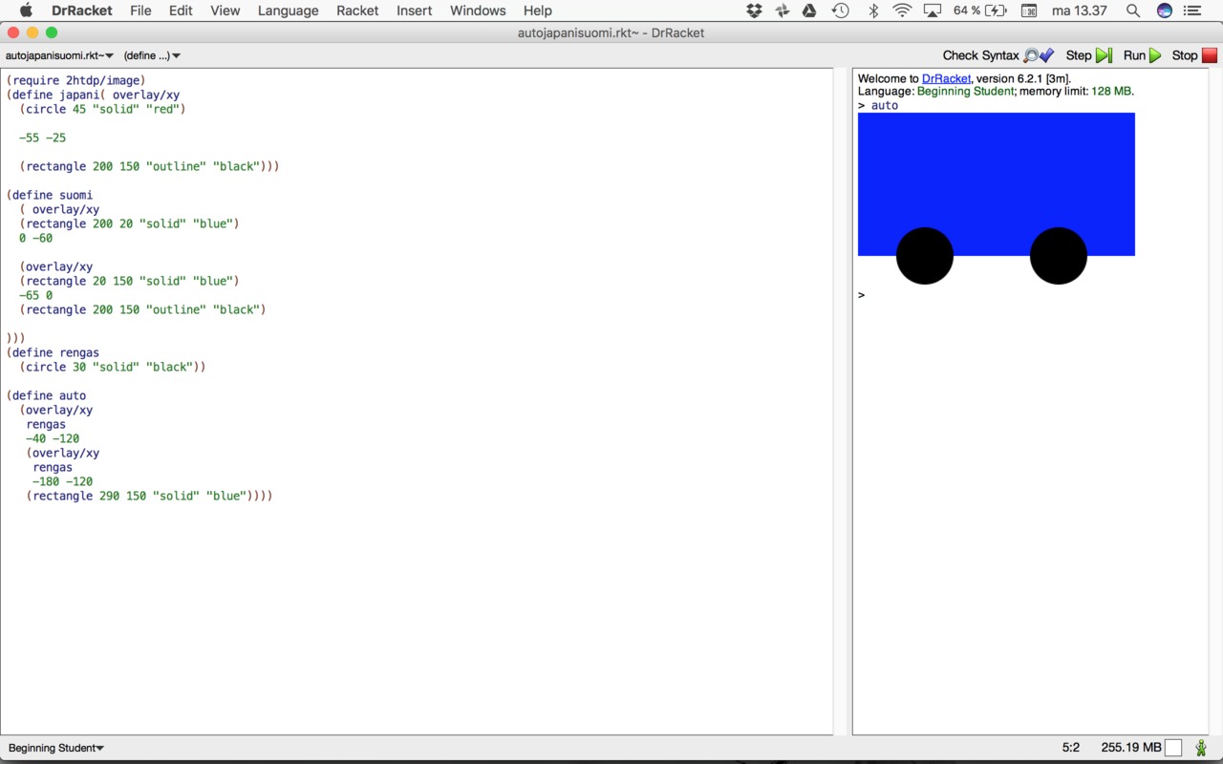Click the auto command in interactions

[885, 105]
